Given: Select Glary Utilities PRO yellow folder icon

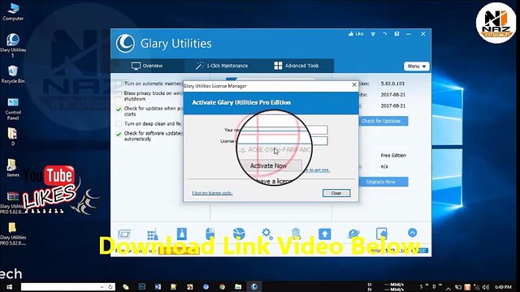Looking at the screenshot, I should (x=13, y=234).
